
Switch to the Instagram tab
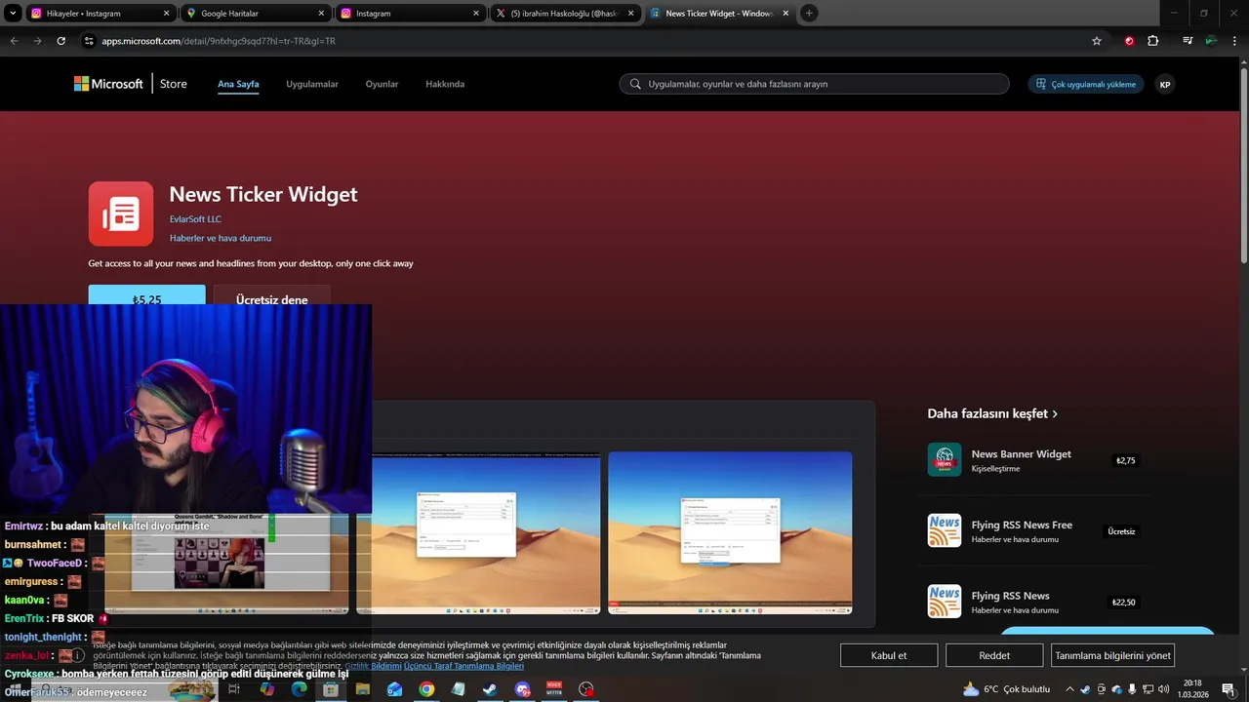click(410, 14)
